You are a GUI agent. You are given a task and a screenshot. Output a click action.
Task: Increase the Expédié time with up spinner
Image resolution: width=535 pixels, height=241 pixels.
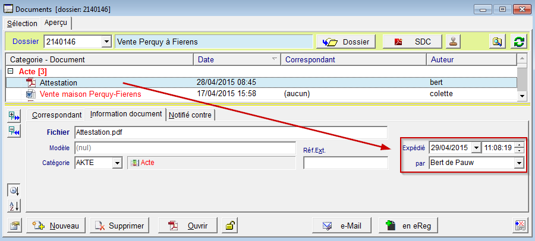(520, 145)
